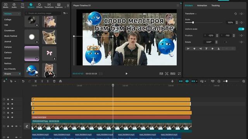The image size is (248, 139).
Task: Mirror the selected clip
Action: (60, 81)
